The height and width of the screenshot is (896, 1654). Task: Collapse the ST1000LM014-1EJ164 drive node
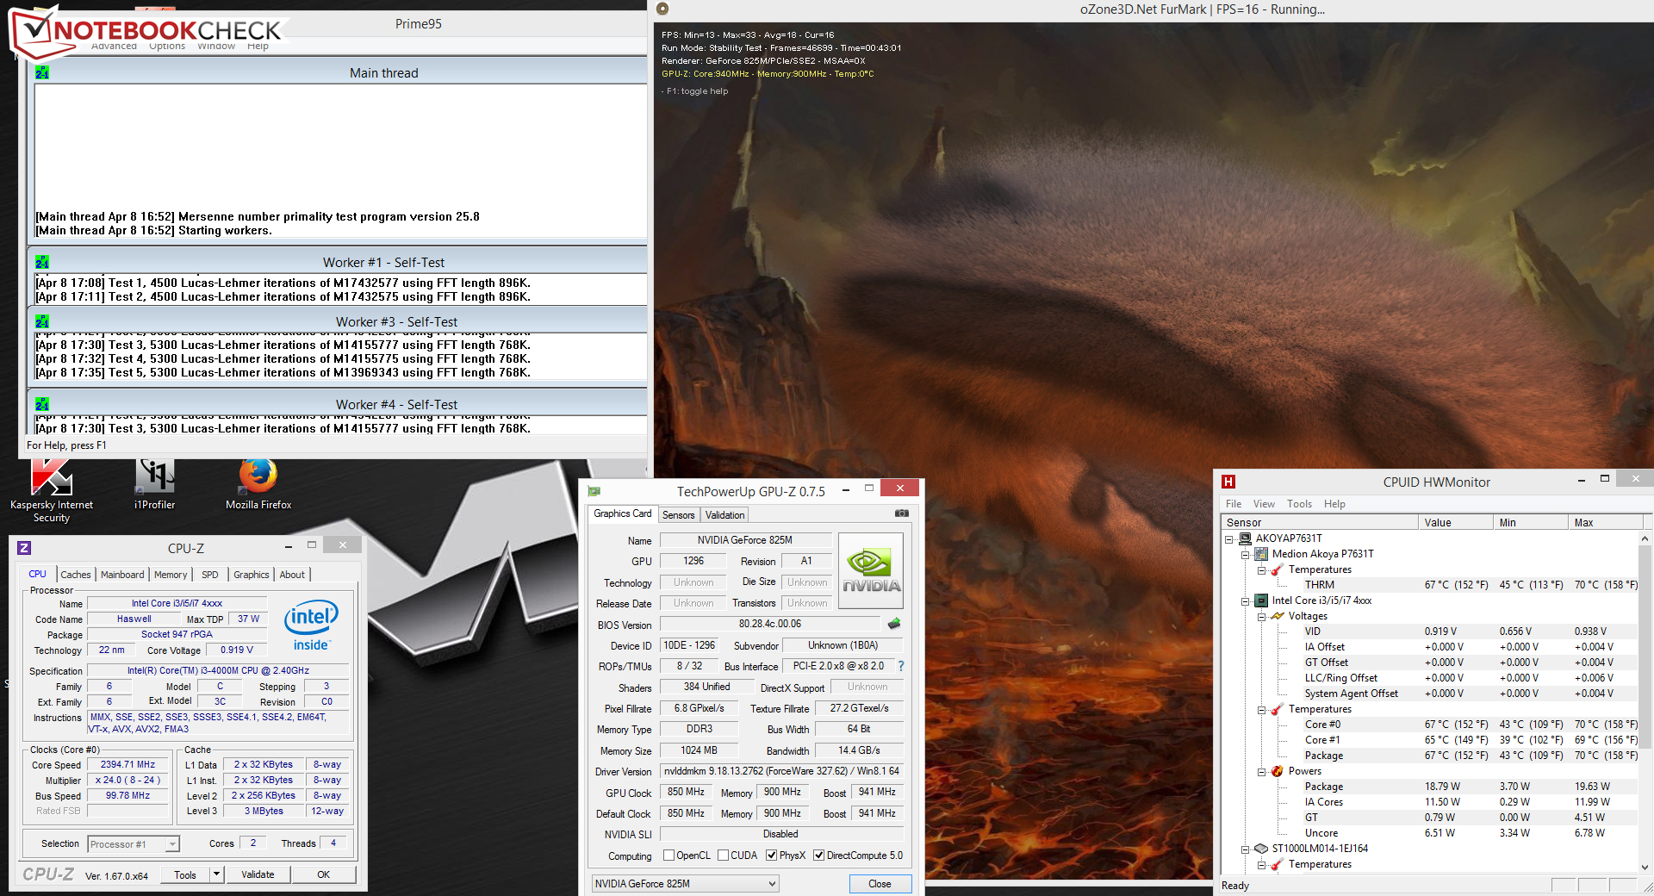coord(1246,849)
